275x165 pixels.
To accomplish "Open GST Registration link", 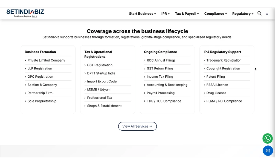I will coord(100,65).
